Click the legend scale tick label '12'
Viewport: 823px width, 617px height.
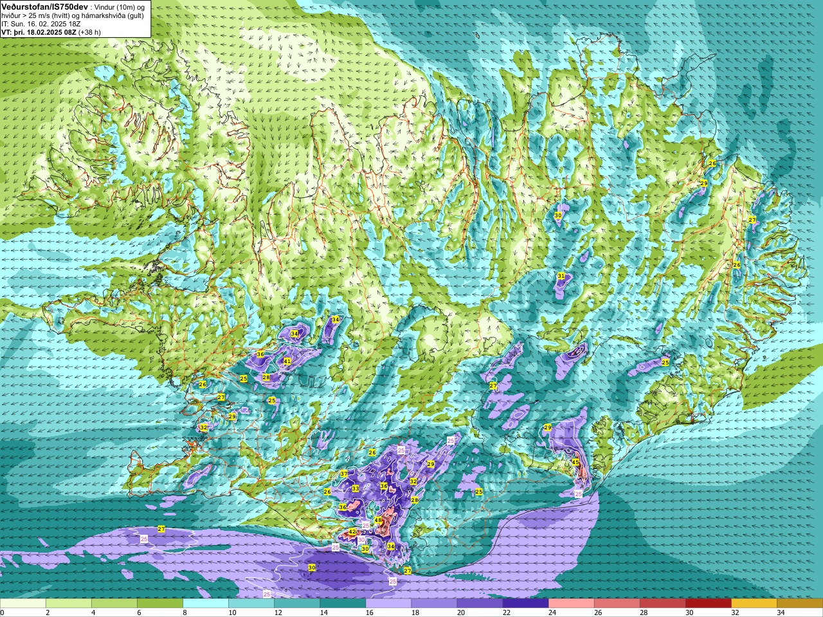pos(278,613)
